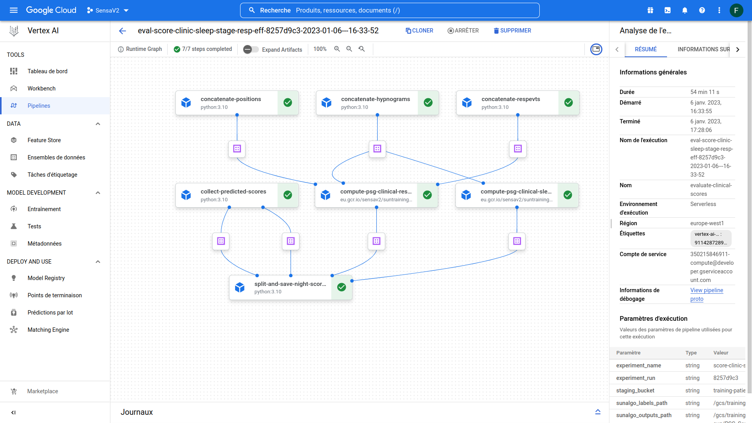
Task: Select the collect-predicted-scores pipeline step
Action: click(237, 195)
